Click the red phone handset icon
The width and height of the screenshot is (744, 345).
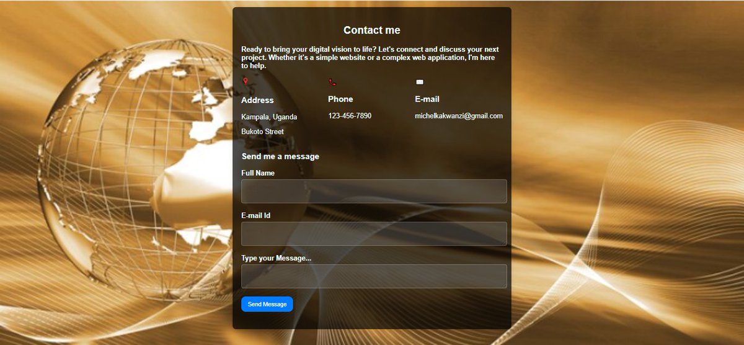(x=332, y=82)
